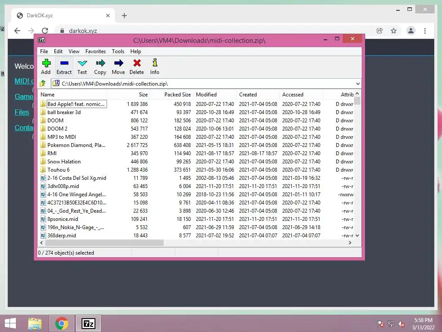Sort by the Packed Size column header
This screenshot has height=332, width=442.
coord(171,95)
